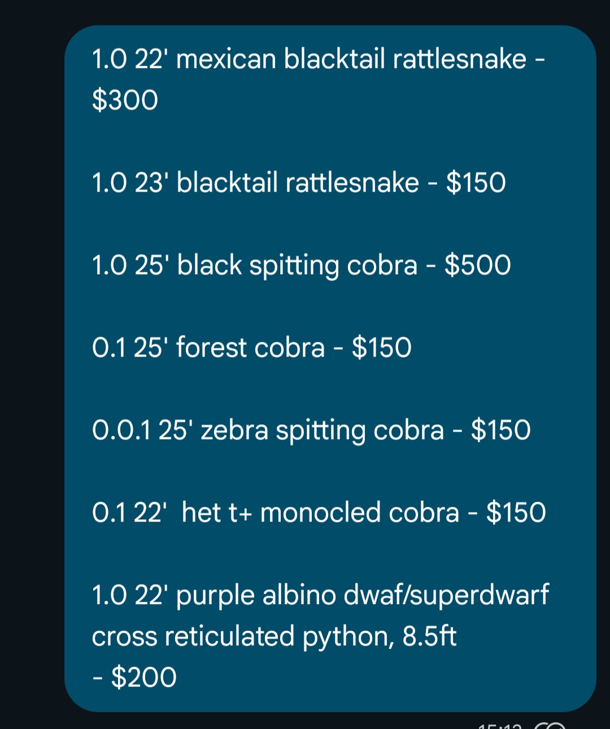Tap the message delivery status icon
610x729 pixels.
549,726
